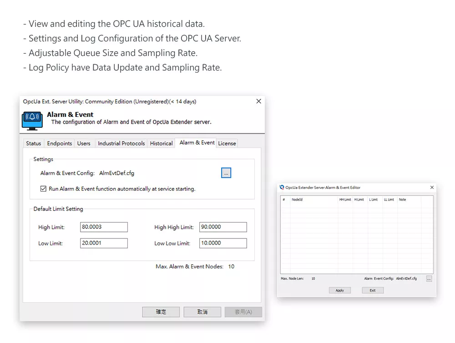Switch to the Status tab
The width and height of the screenshot is (455, 343).
pyautogui.click(x=34, y=143)
